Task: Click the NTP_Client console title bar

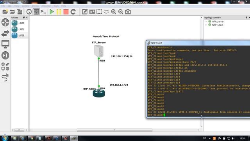Action: [198, 43]
